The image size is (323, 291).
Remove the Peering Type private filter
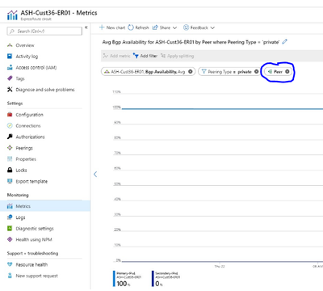[257, 71]
